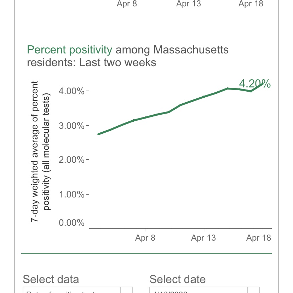Click the Select data dropdown arrow
The height and width of the screenshot is (293, 293).
(127, 290)
